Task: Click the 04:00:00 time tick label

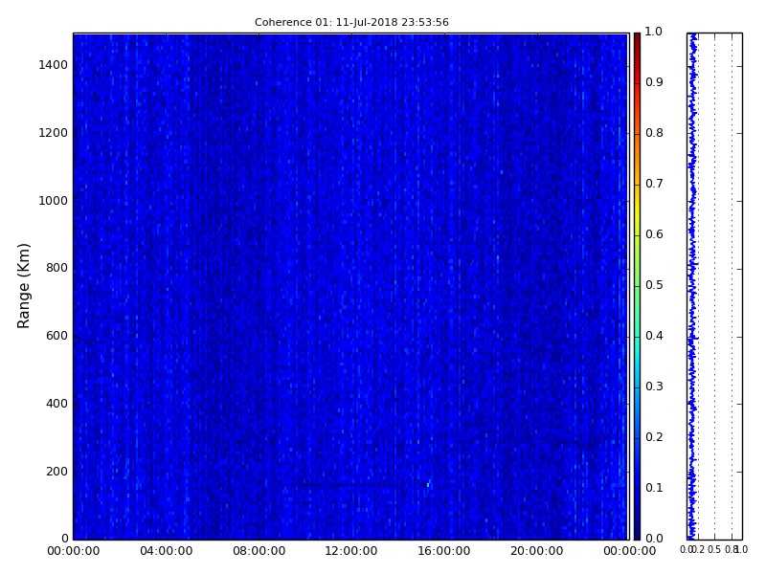Action: (166, 551)
